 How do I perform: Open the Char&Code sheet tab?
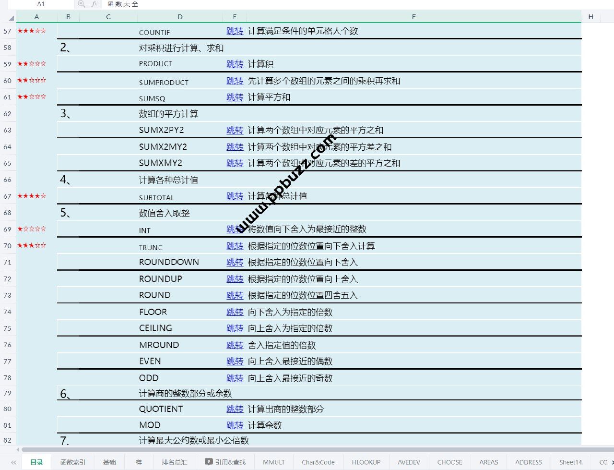(318, 462)
